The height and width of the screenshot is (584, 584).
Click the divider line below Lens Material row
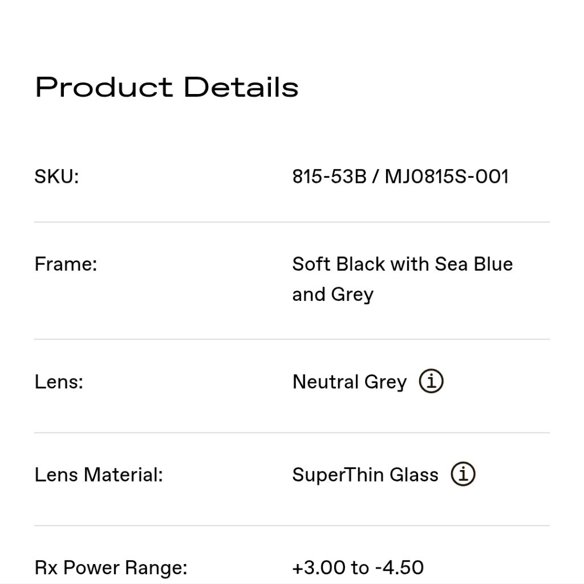pyautogui.click(x=292, y=525)
